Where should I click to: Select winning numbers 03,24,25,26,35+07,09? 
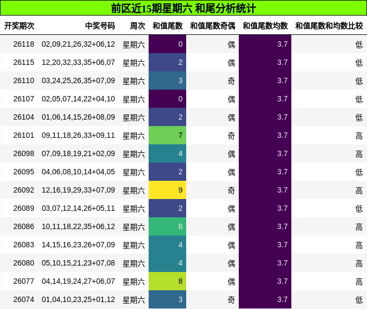coord(78,80)
